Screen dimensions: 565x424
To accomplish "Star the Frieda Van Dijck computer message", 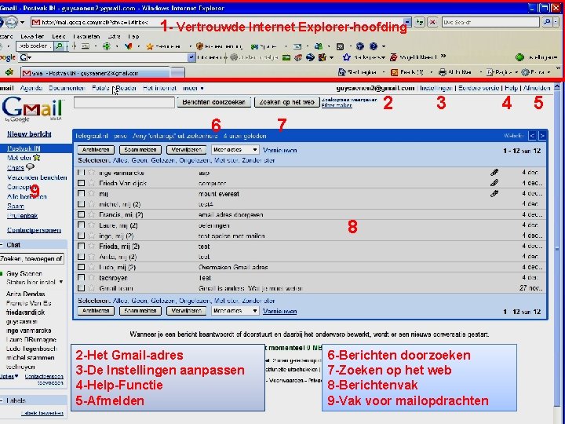I will tap(92, 183).
